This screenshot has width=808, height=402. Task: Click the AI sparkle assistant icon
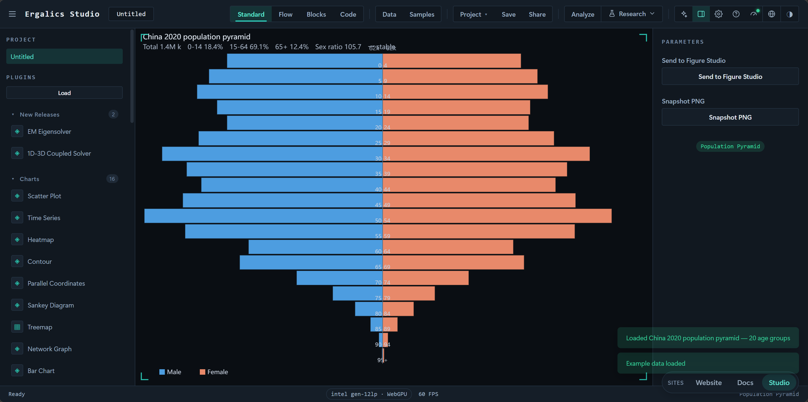684,14
